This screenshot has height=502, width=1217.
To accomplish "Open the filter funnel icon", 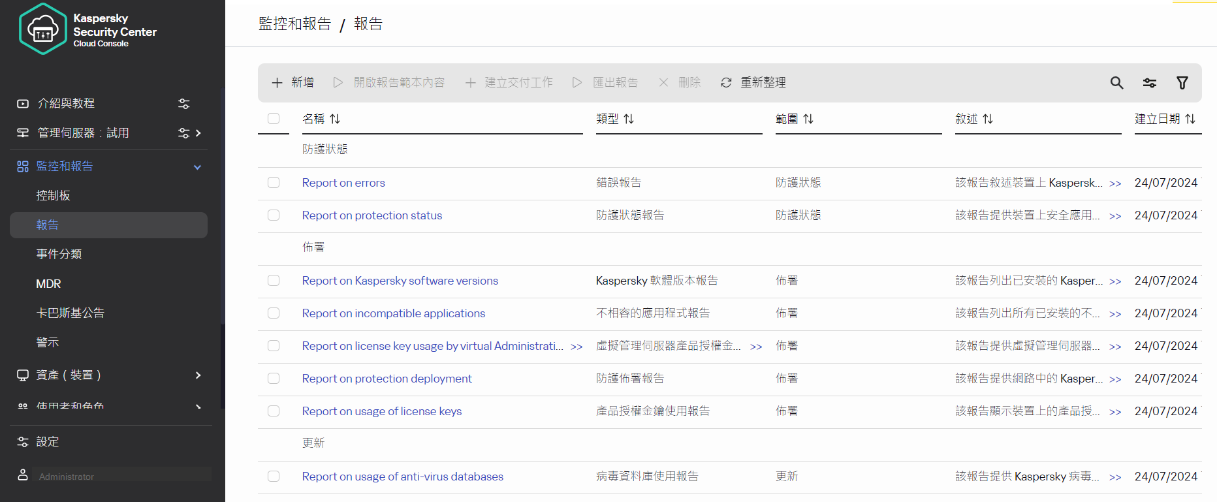I will coord(1182,83).
